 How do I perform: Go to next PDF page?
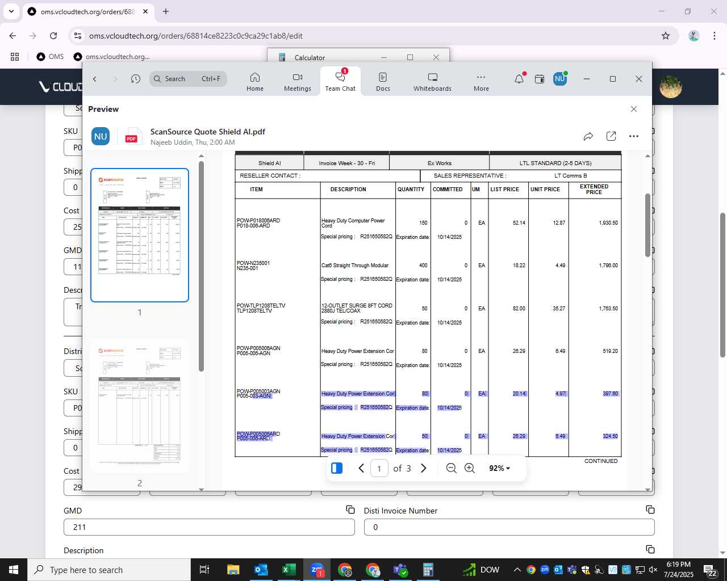(423, 468)
